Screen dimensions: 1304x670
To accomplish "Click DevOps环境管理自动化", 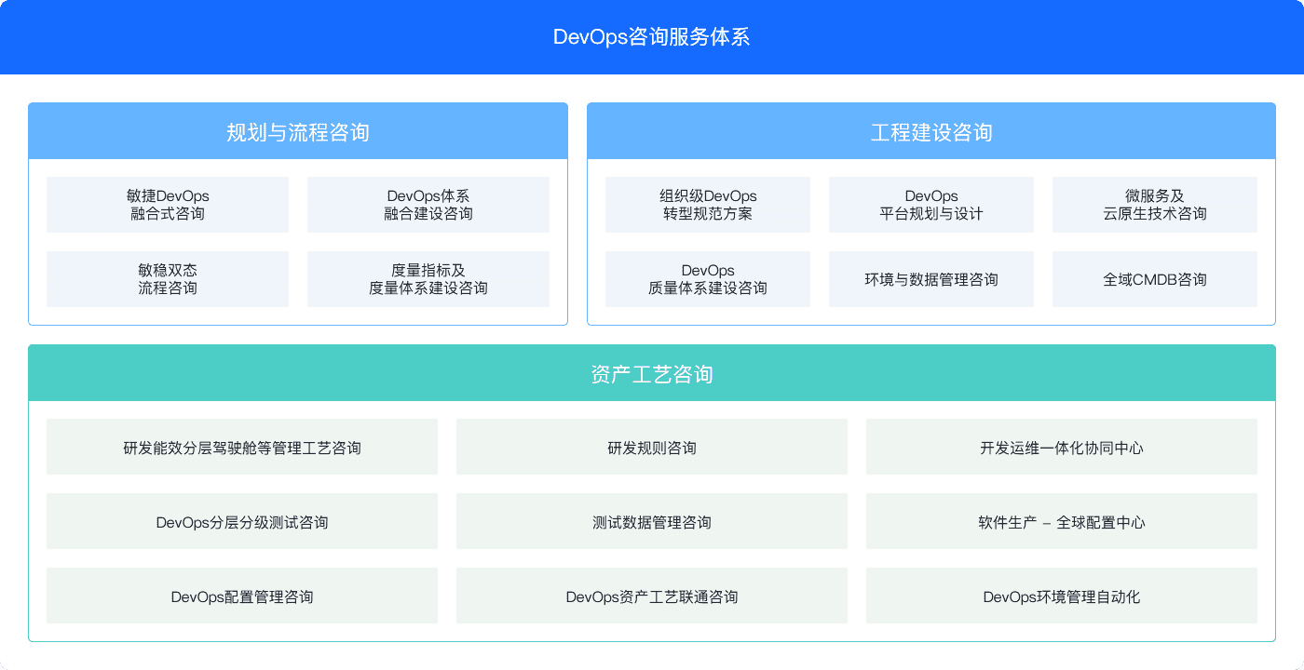I will 1061,596.
